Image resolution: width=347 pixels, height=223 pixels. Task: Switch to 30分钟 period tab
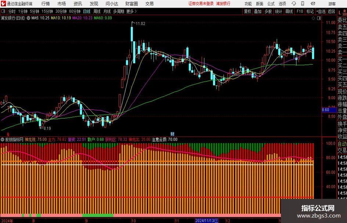tap(61, 11)
